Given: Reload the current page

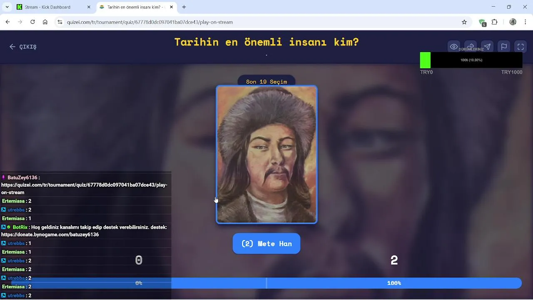Looking at the screenshot, I should 32,22.
